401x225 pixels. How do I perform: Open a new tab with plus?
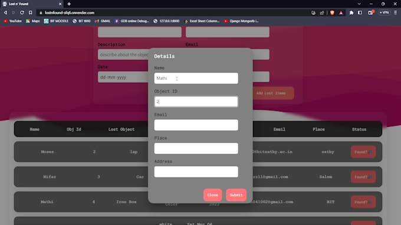[69, 4]
